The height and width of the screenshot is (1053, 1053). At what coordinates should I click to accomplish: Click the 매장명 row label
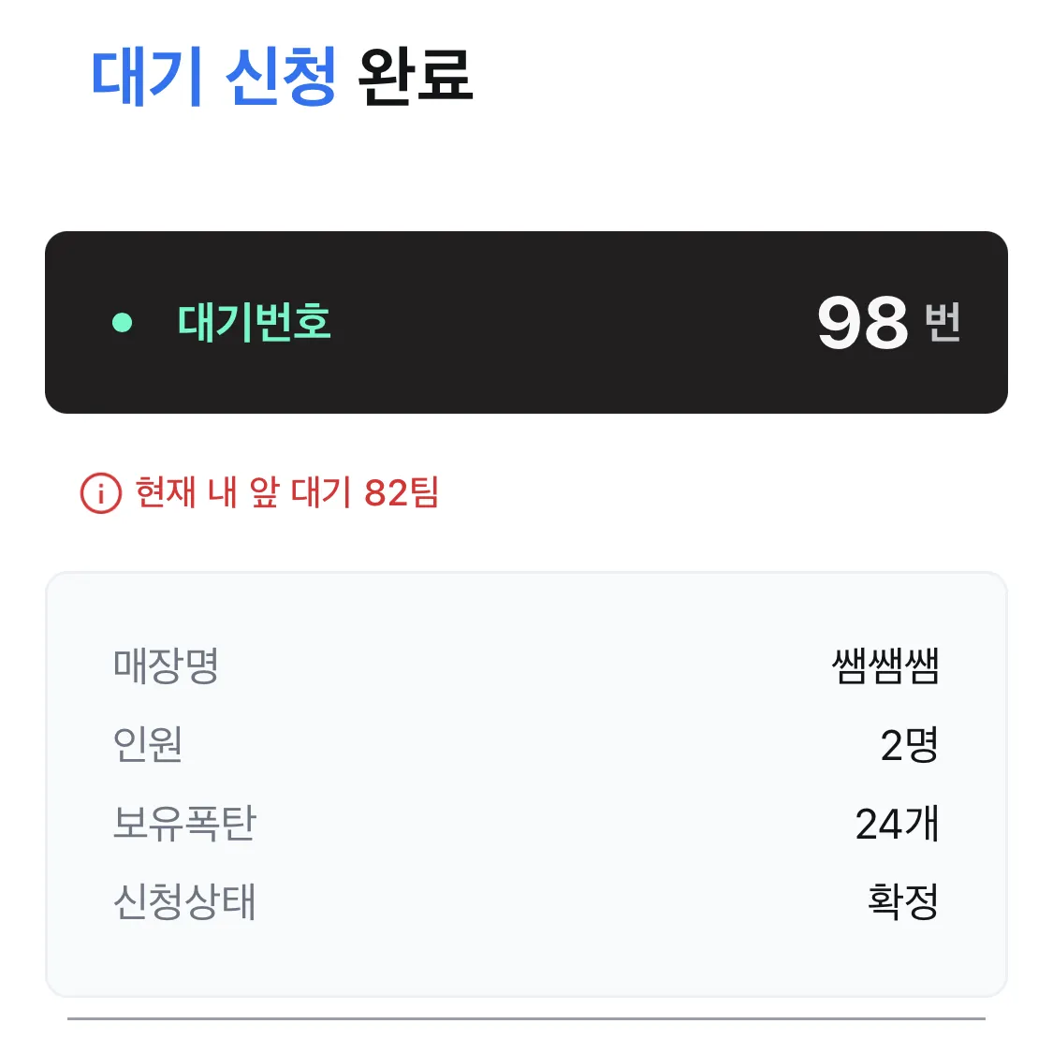(166, 665)
